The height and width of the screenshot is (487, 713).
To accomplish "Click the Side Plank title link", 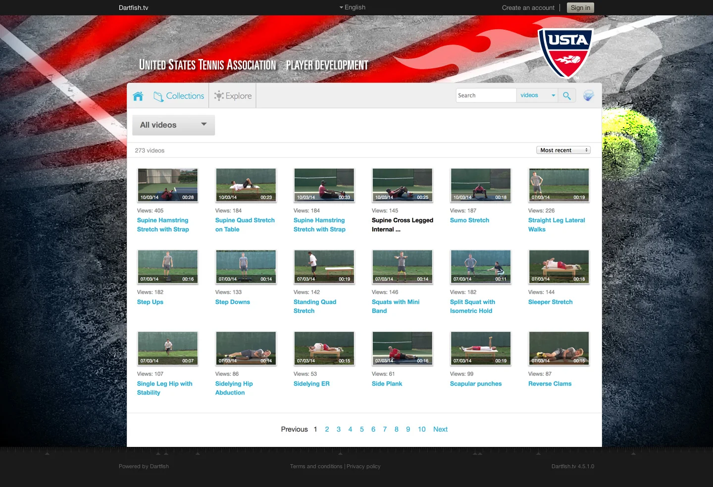I will click(387, 384).
